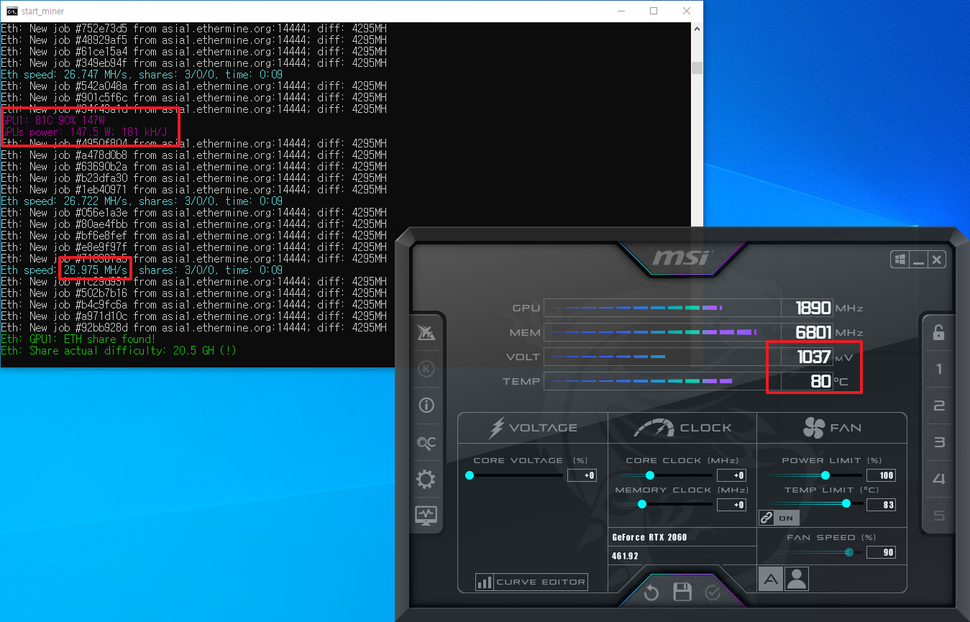The image size is (970, 622).
Task: Click the Core Voltage +0 value field
Action: tap(582, 475)
